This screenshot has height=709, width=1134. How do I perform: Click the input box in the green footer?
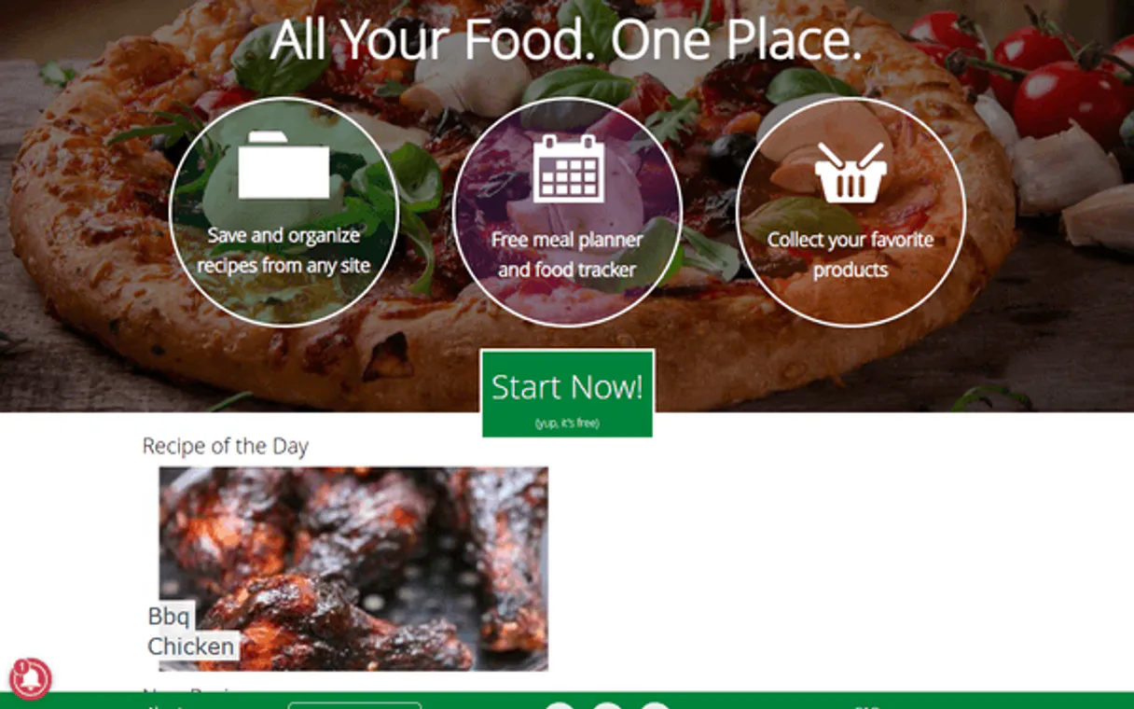[354, 705]
